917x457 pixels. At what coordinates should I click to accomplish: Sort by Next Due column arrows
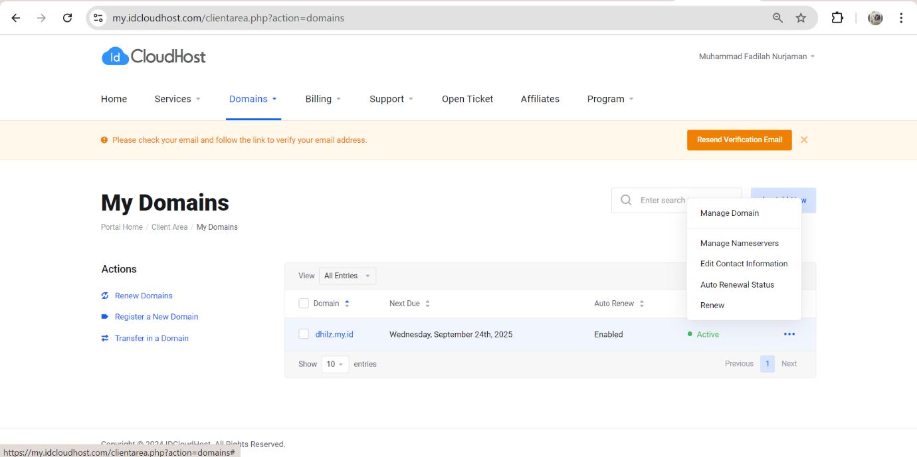coord(427,304)
